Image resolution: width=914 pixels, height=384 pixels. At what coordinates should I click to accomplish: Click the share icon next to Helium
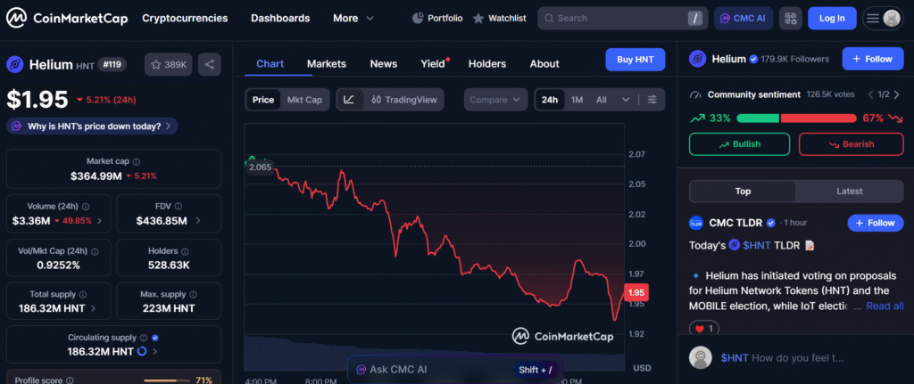click(x=209, y=64)
